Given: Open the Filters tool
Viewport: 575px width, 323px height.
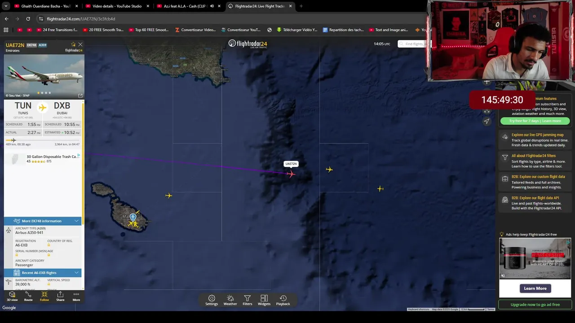Looking at the screenshot, I should 247,300.
